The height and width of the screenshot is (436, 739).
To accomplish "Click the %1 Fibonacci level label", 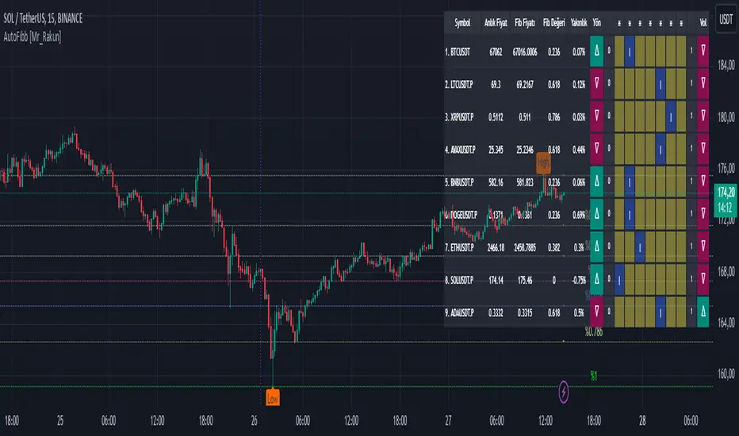I will click(595, 375).
